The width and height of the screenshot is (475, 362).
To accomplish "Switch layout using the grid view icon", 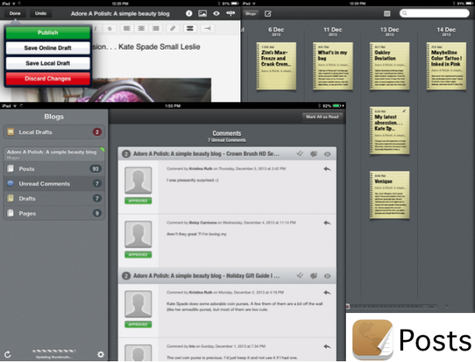I will pos(387,13).
